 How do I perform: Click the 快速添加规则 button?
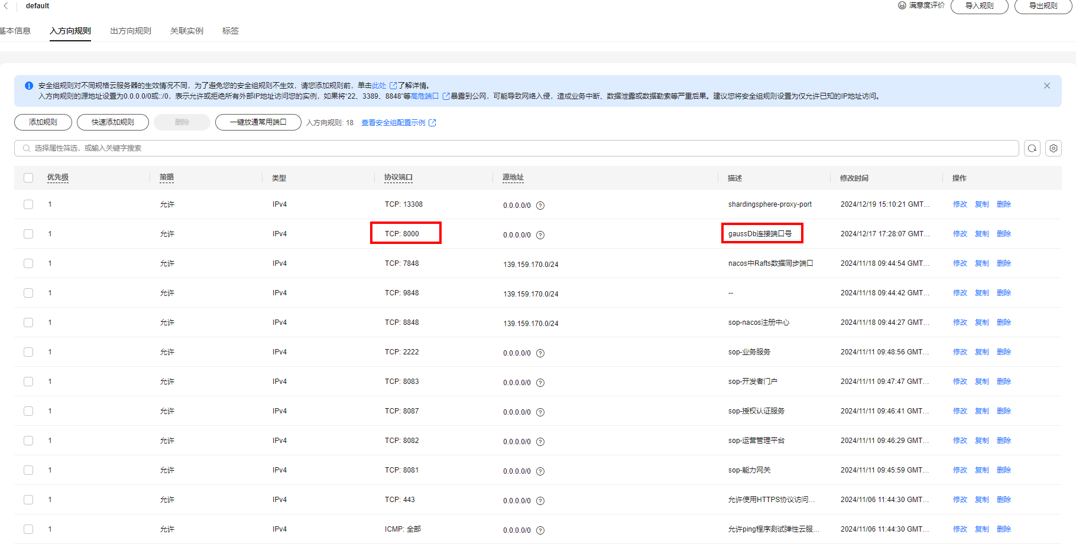pos(113,122)
